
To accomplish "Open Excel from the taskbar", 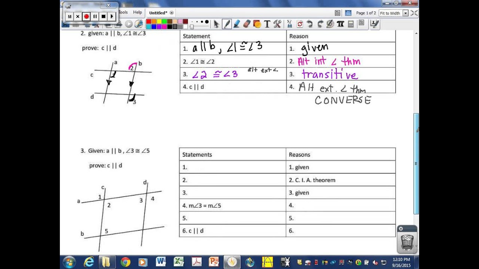I will pyautogui.click(x=179, y=262).
